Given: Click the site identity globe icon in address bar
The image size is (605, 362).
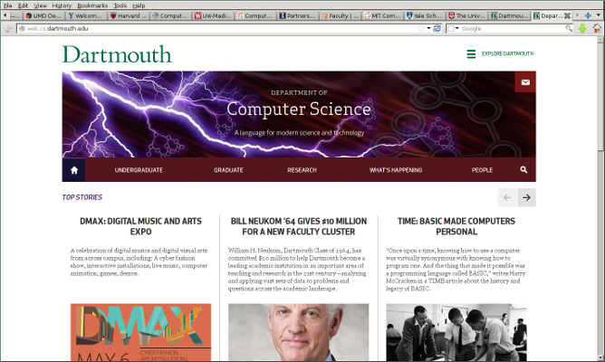Looking at the screenshot, I should tap(22, 29).
